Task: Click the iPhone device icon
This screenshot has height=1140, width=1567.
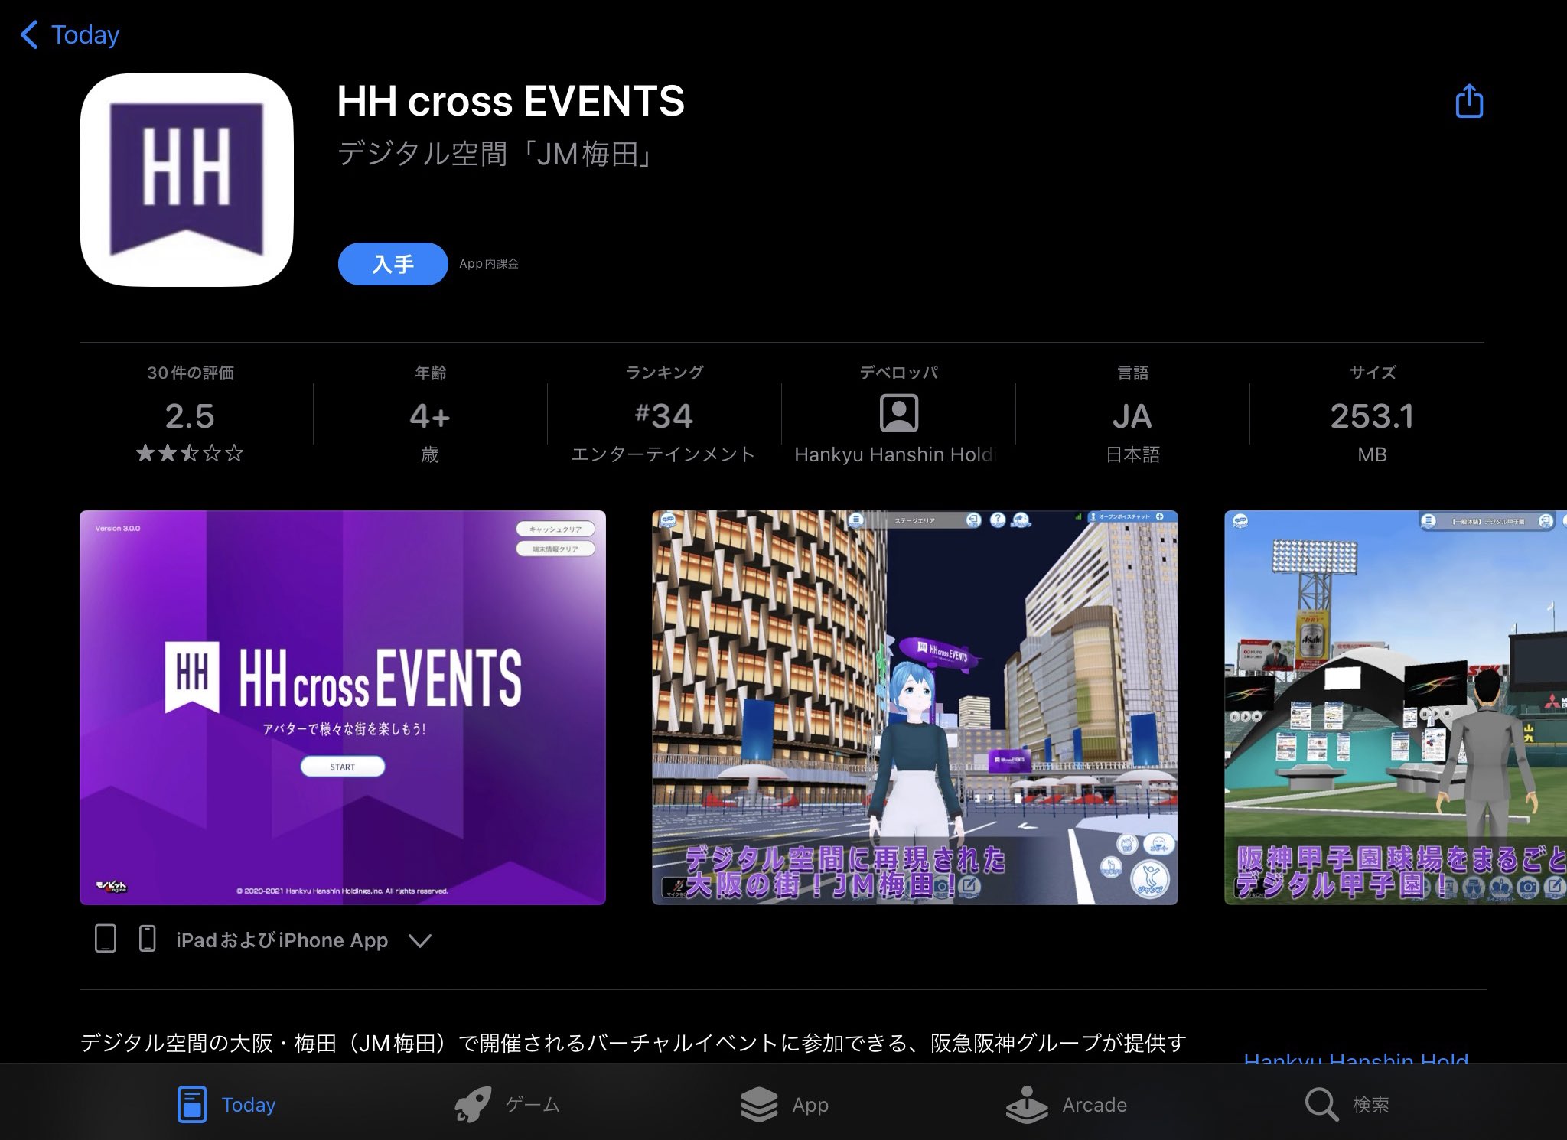Action: tap(147, 939)
